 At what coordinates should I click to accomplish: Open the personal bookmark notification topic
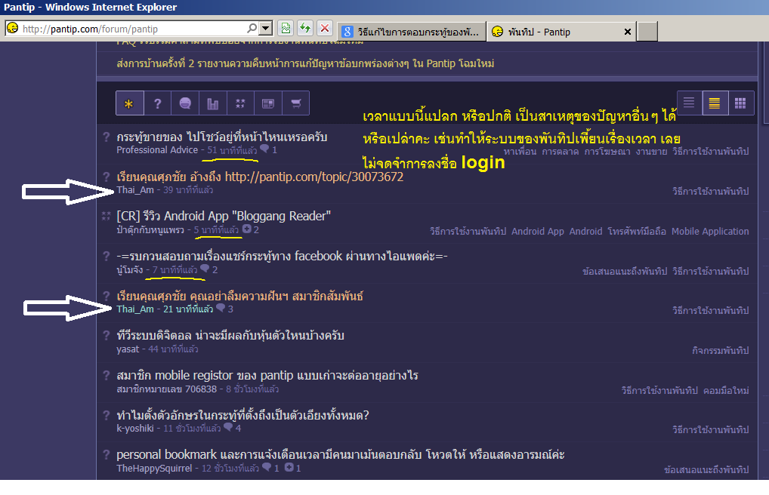341,455
